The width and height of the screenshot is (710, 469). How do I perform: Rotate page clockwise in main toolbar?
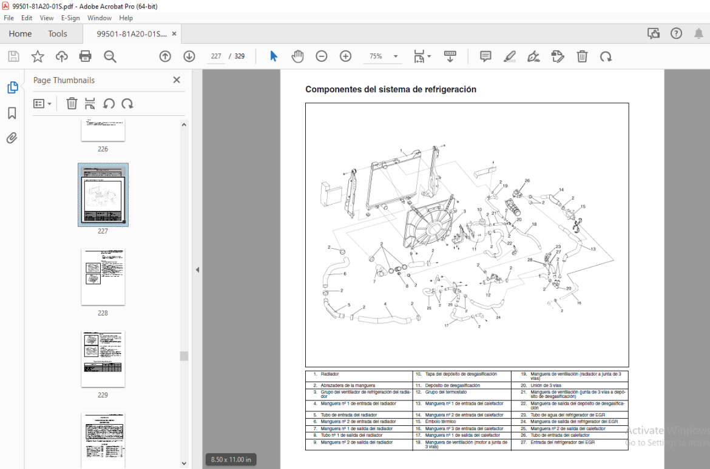[x=606, y=56]
